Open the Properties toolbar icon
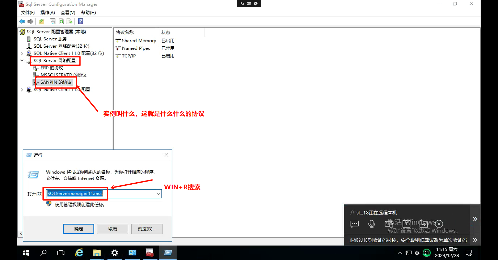The width and height of the screenshot is (498, 260). 53,21
